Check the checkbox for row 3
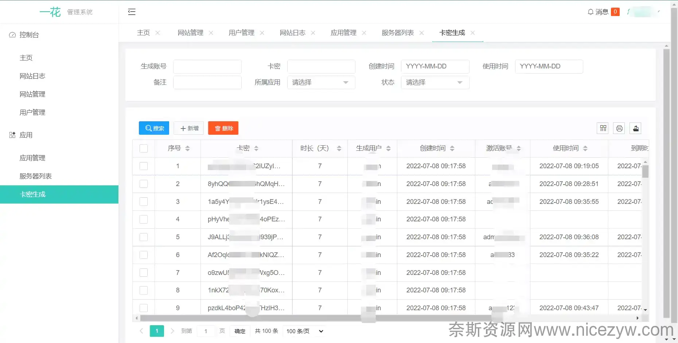678x343 pixels. tap(144, 202)
